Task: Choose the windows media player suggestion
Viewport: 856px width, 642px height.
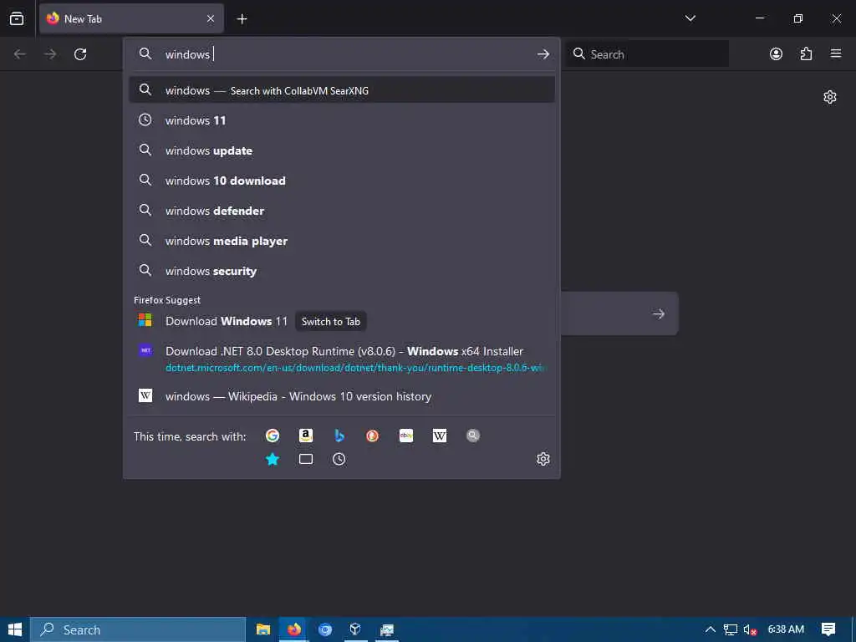Action: (x=342, y=241)
